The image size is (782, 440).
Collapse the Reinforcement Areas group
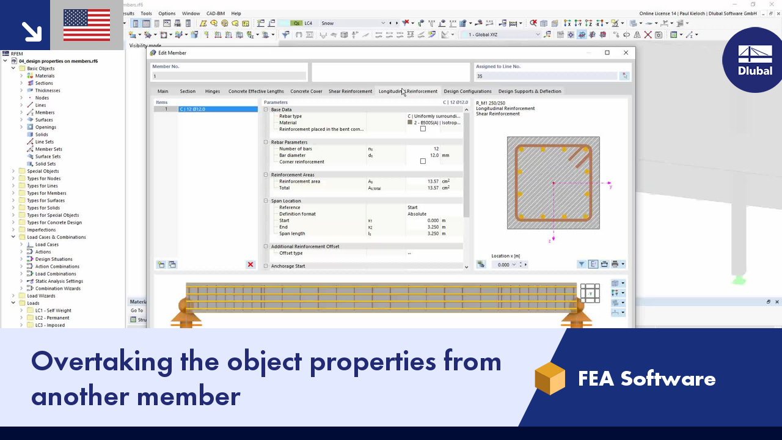(266, 174)
